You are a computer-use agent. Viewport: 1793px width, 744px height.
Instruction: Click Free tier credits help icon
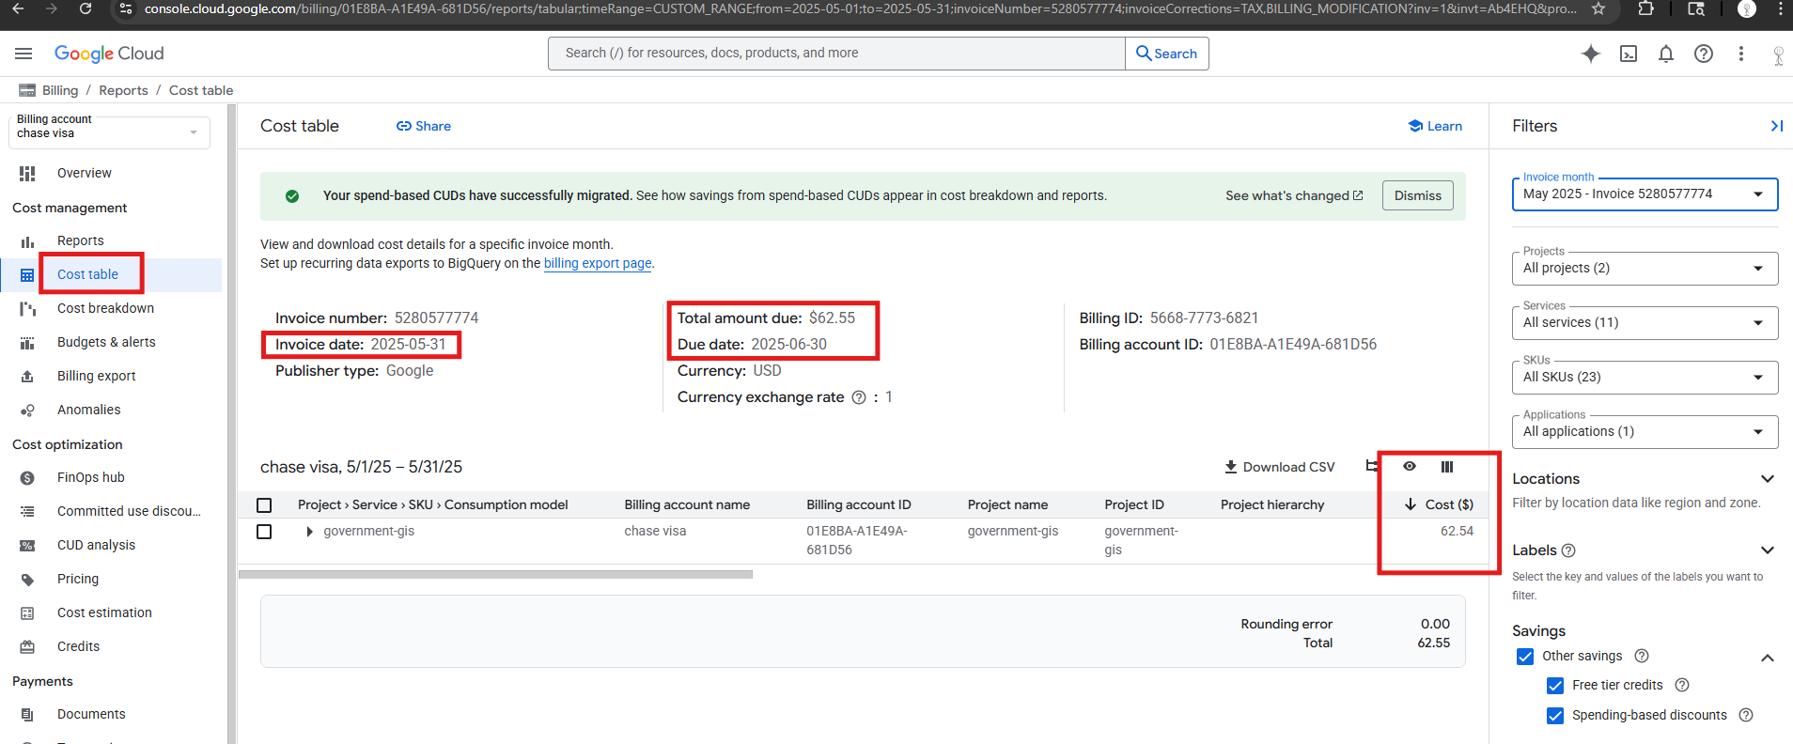tap(1682, 685)
